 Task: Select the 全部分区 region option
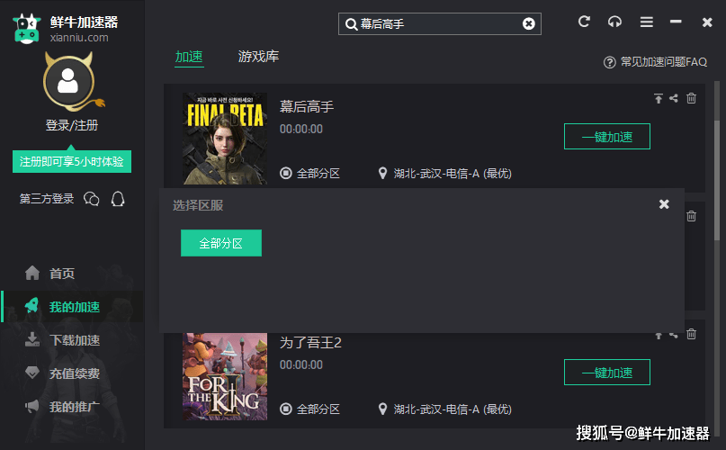pyautogui.click(x=220, y=243)
